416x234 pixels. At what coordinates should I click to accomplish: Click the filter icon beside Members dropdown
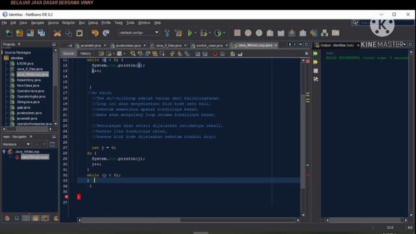(x=52, y=144)
